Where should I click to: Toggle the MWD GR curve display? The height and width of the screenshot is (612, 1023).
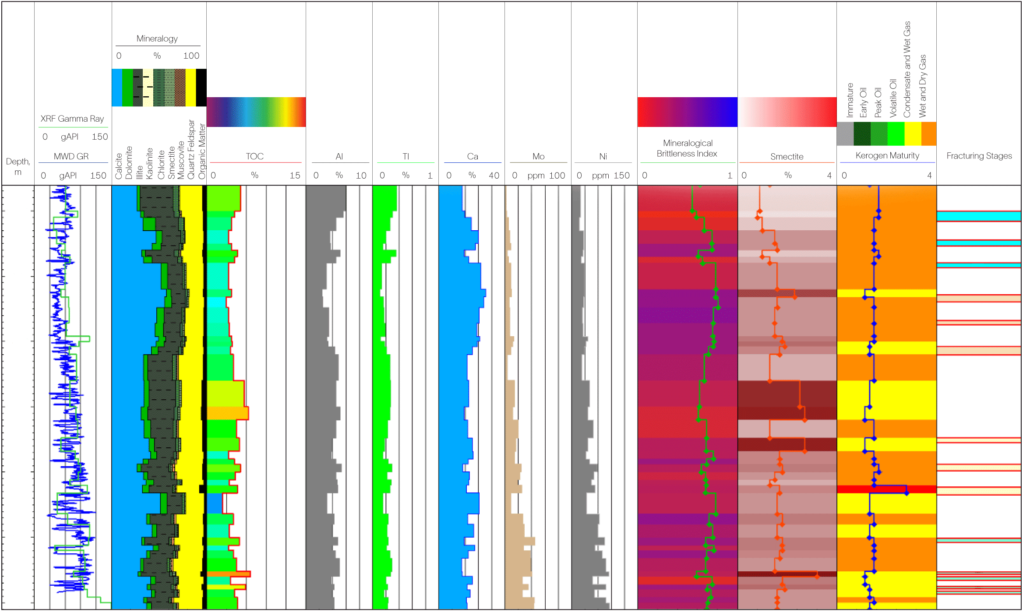(72, 155)
